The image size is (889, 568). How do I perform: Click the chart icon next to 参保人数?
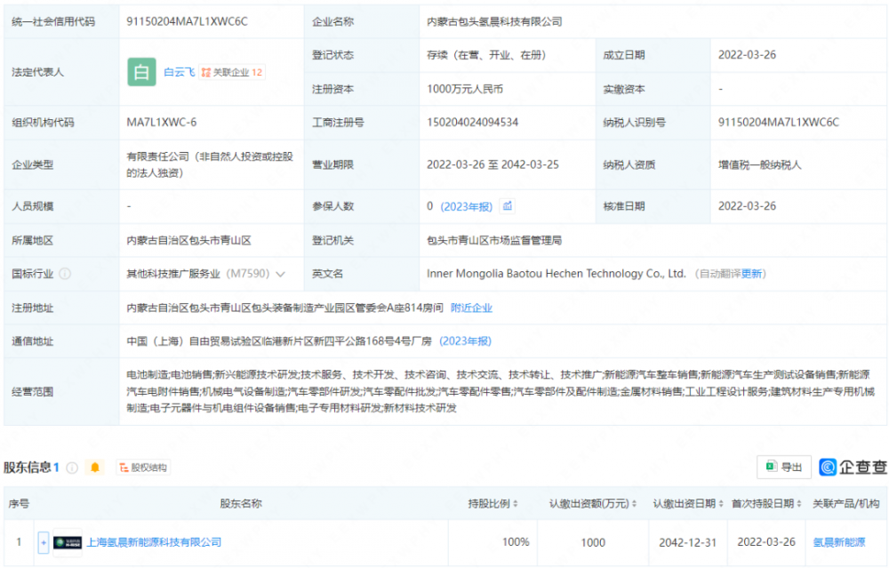click(508, 206)
